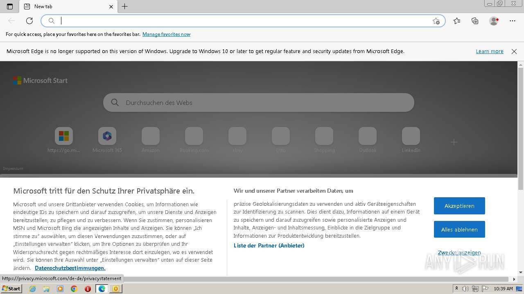The image size is (524, 294).
Task: Open a new tab with plus icon
Action: click(125, 7)
